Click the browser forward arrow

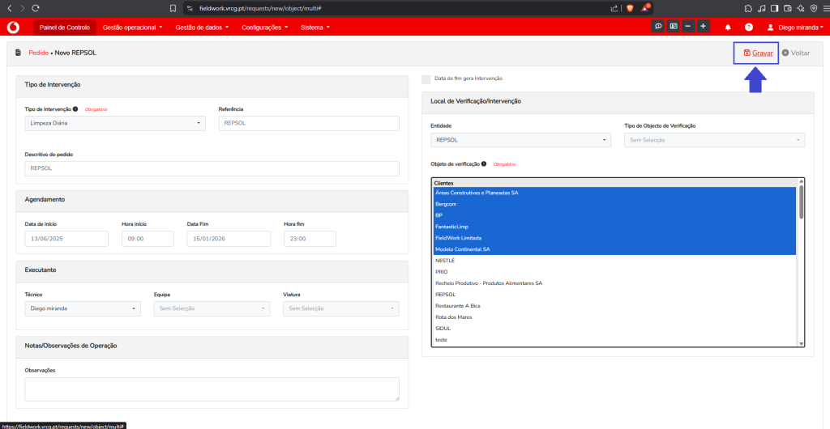pyautogui.click(x=22, y=8)
